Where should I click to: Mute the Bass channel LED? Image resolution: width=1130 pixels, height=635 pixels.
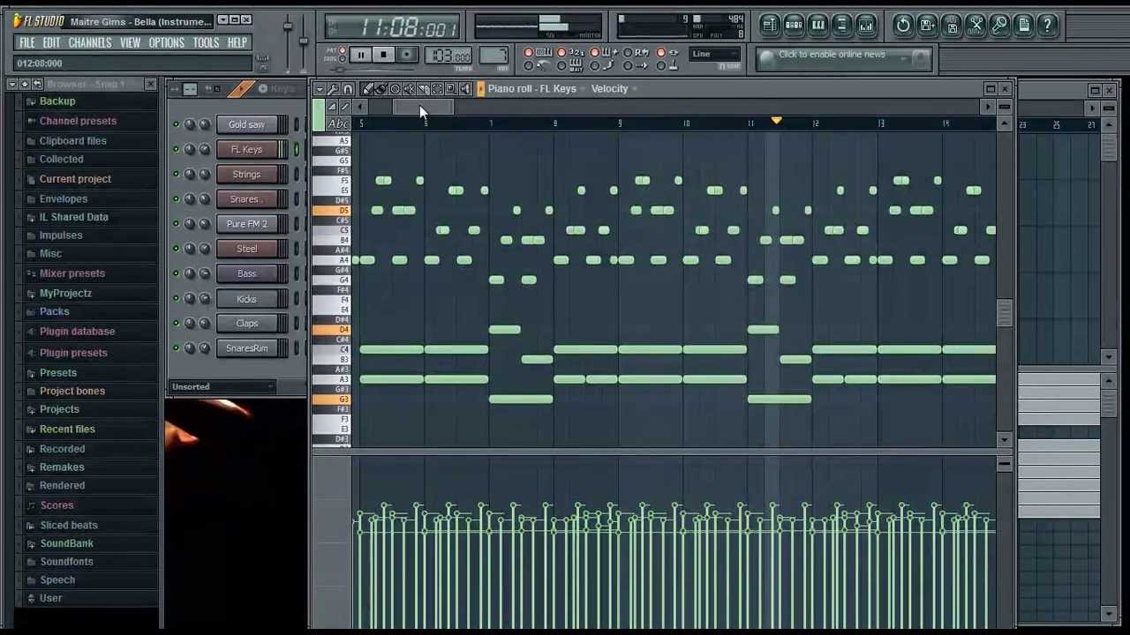pyautogui.click(x=176, y=273)
